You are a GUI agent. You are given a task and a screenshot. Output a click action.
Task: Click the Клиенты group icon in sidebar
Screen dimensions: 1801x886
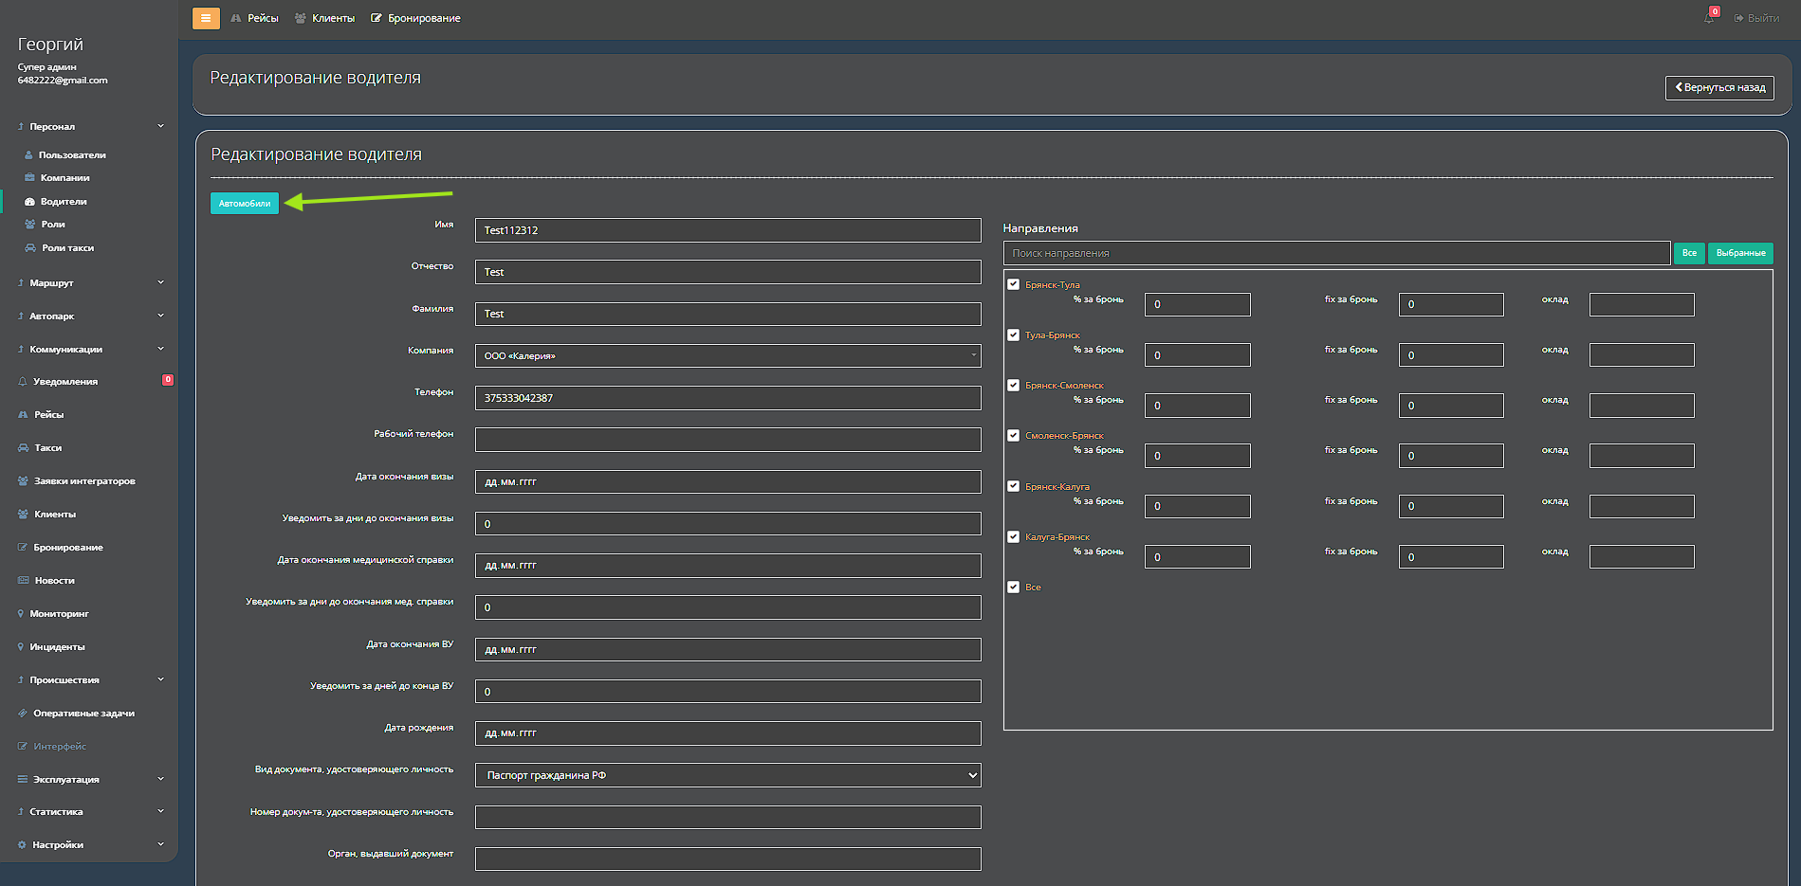tap(23, 515)
